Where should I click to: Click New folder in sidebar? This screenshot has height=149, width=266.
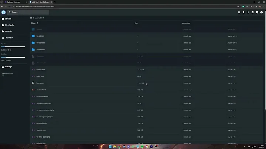tap(8, 25)
